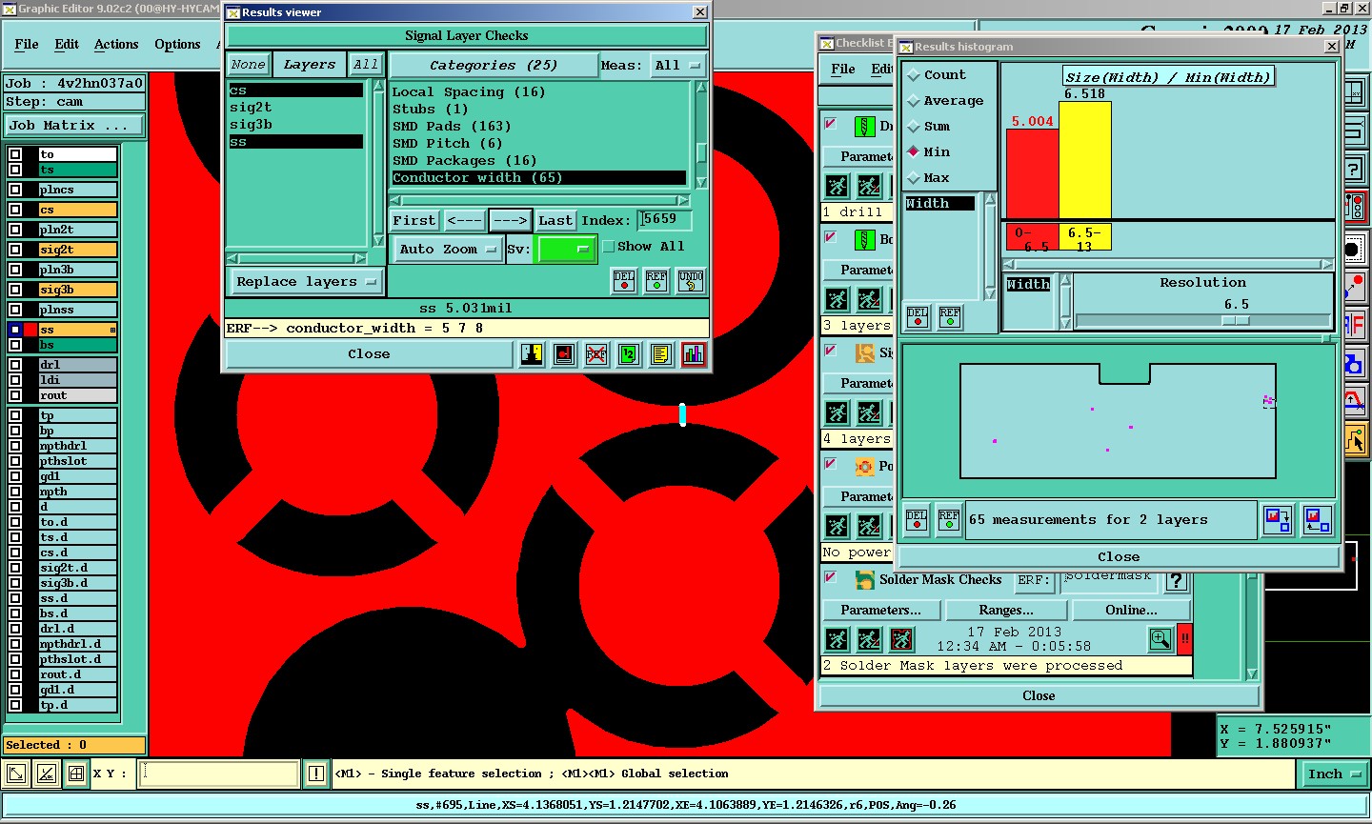
Task: Open magnifier results icon in Solder Mask Checks
Action: (x=1160, y=638)
